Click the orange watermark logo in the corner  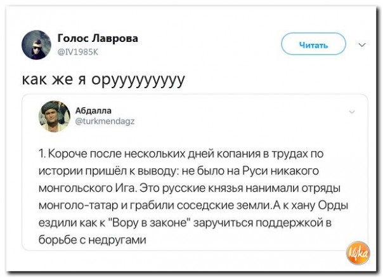[360, 255]
